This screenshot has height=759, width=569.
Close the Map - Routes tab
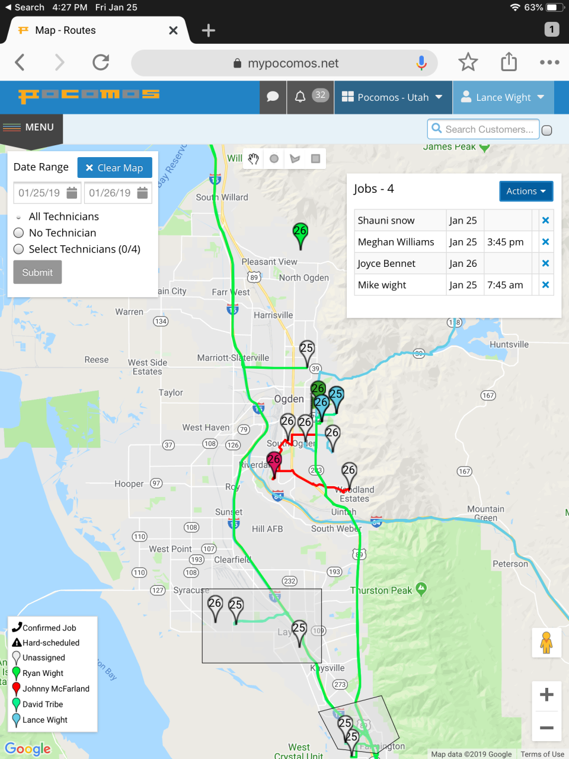pos(173,30)
